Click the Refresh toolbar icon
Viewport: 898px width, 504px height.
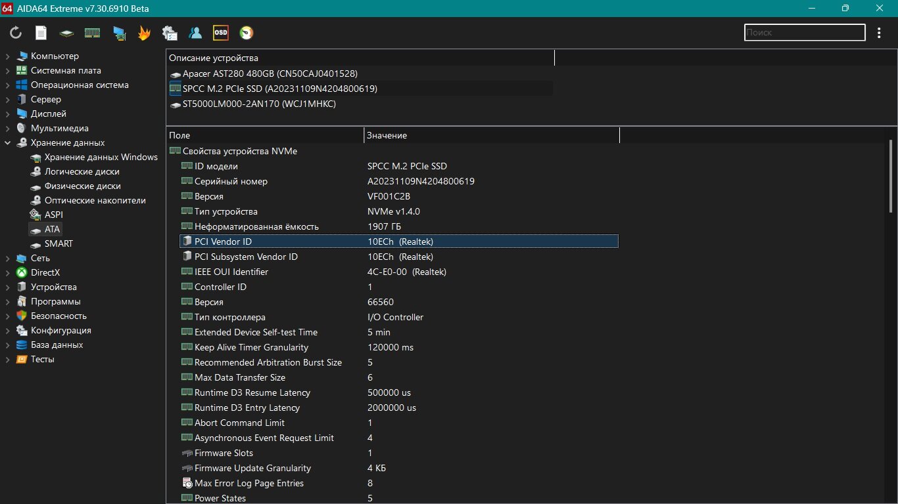(16, 33)
